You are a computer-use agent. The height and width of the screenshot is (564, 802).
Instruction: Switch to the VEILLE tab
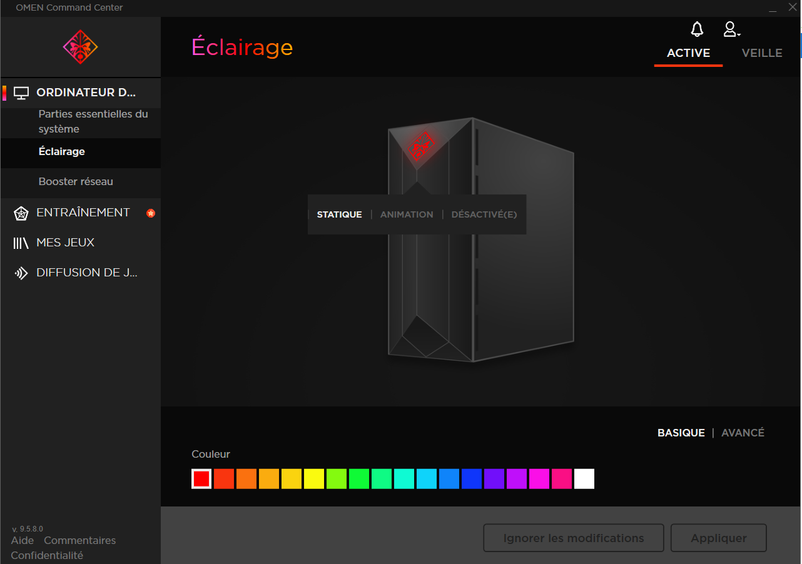pos(762,53)
